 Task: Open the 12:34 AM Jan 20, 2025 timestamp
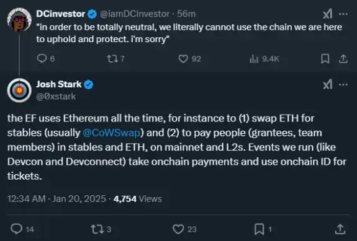pos(56,199)
